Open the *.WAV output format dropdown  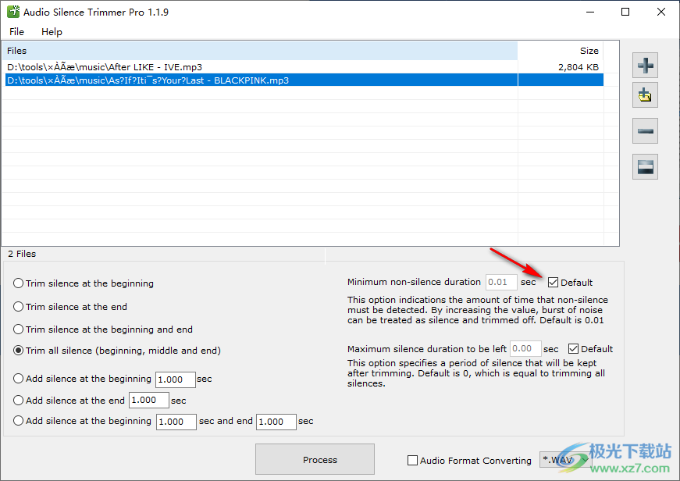click(565, 461)
